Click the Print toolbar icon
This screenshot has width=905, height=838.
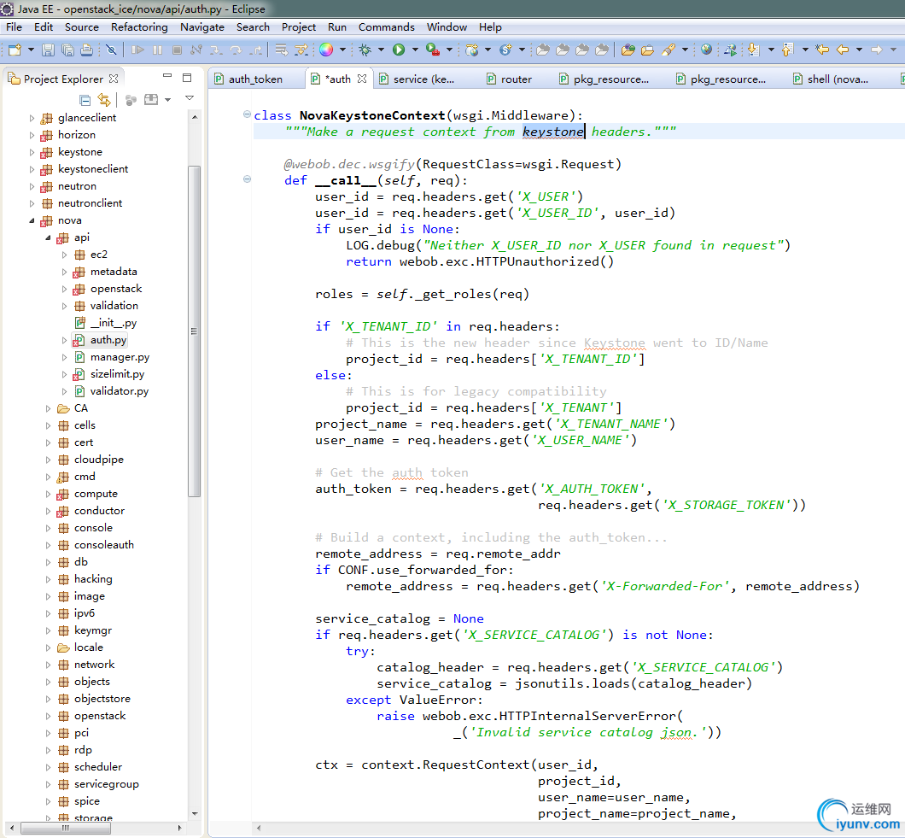click(86, 50)
